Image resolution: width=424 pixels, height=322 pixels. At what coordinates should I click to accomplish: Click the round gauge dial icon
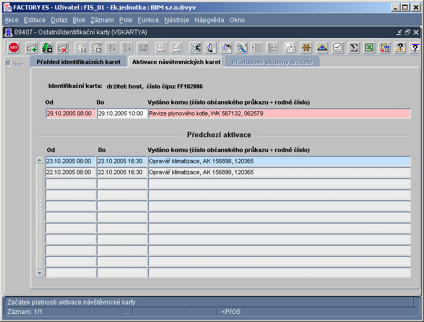tap(338, 48)
